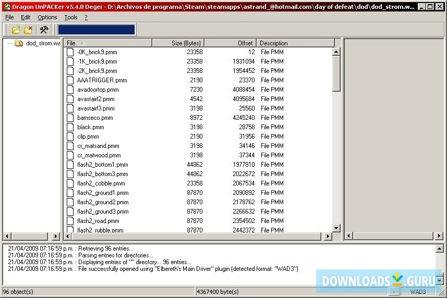Screen dimensions: 447x298
Task: Select file flash2_ground2.pmm
Action: [103, 202]
